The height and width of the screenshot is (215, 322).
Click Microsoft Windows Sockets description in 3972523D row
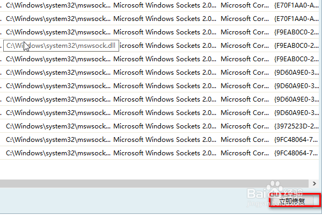(165, 126)
